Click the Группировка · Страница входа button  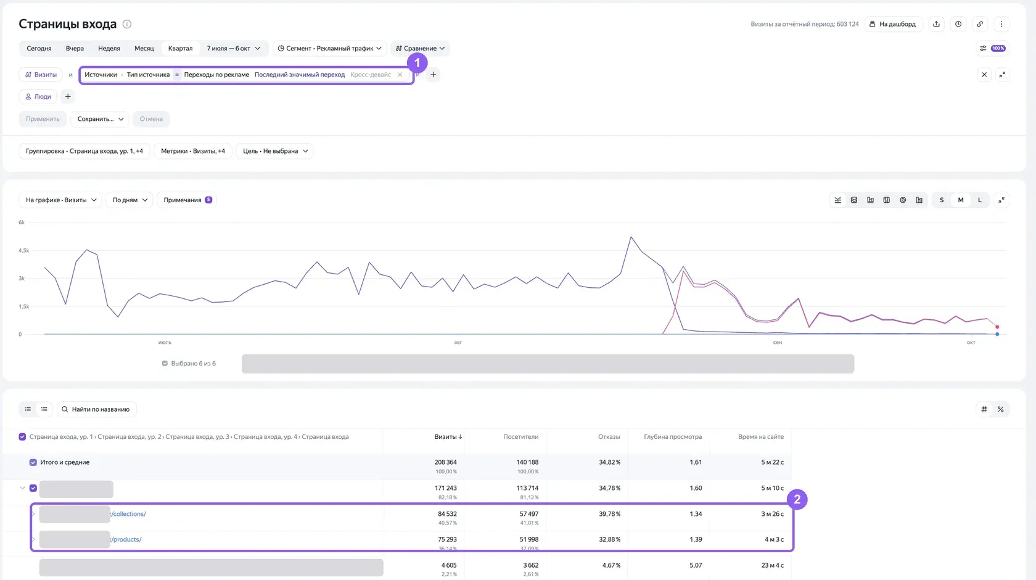point(84,151)
